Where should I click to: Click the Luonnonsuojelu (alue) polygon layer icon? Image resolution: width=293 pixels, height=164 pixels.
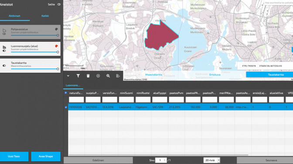(4, 47)
